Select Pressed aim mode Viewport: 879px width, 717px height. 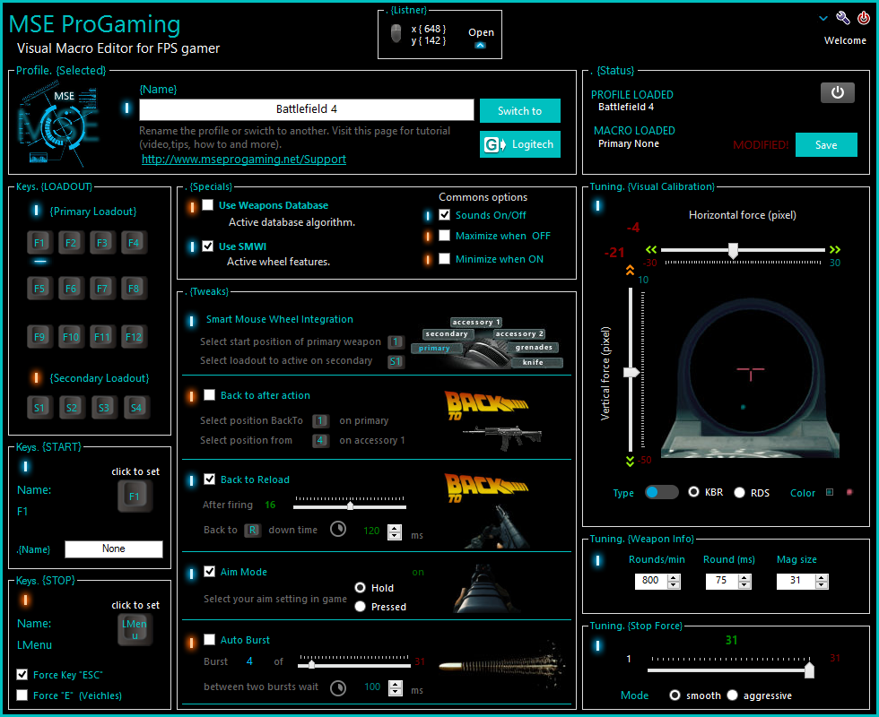pyautogui.click(x=361, y=607)
